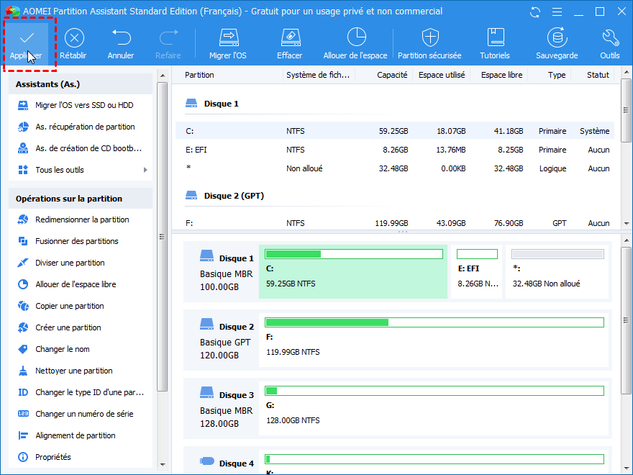The height and width of the screenshot is (475, 633).
Task: Click the Appliquer checkmark button
Action: pyautogui.click(x=26, y=44)
